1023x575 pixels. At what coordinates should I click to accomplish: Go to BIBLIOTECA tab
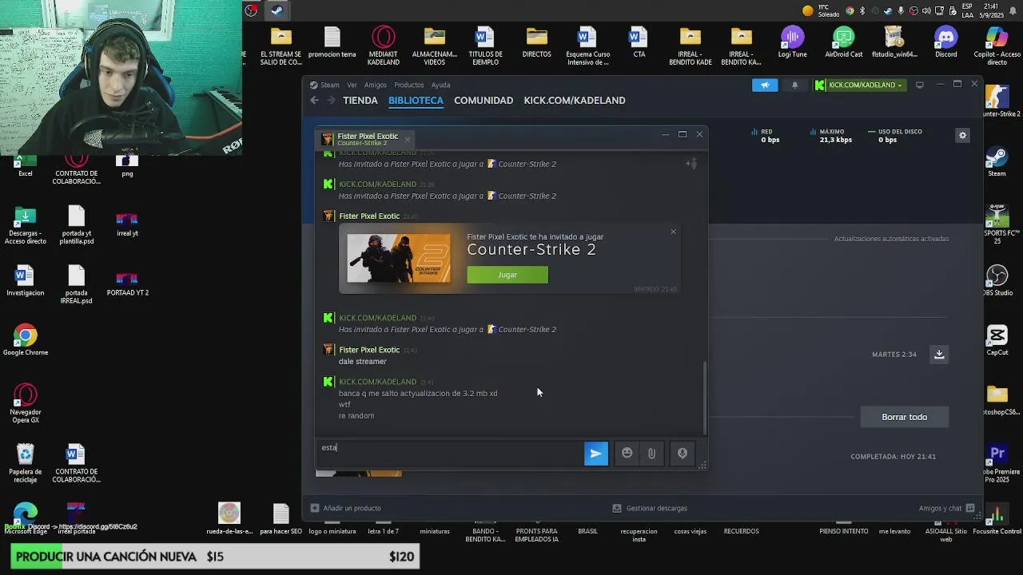coord(416,101)
